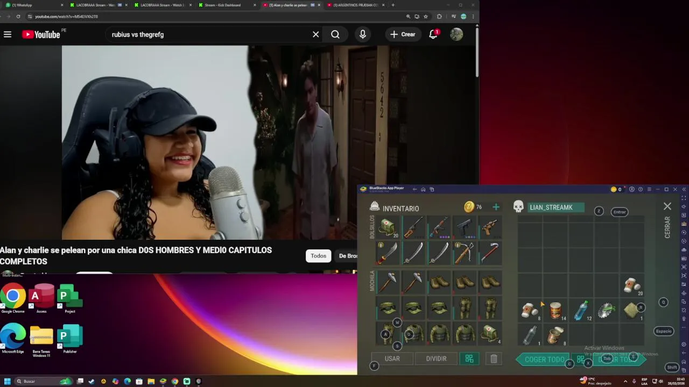Pick the open tin can with count 8

tap(556, 335)
